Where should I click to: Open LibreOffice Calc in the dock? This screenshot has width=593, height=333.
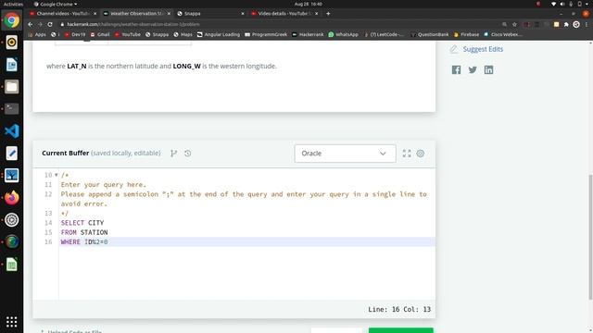point(11,265)
